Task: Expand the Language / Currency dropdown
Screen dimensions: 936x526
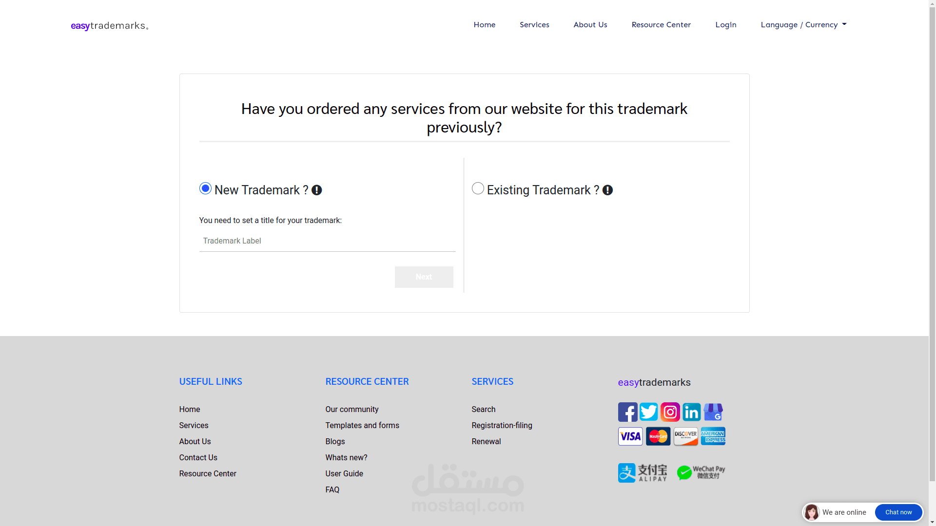Action: pos(803,24)
